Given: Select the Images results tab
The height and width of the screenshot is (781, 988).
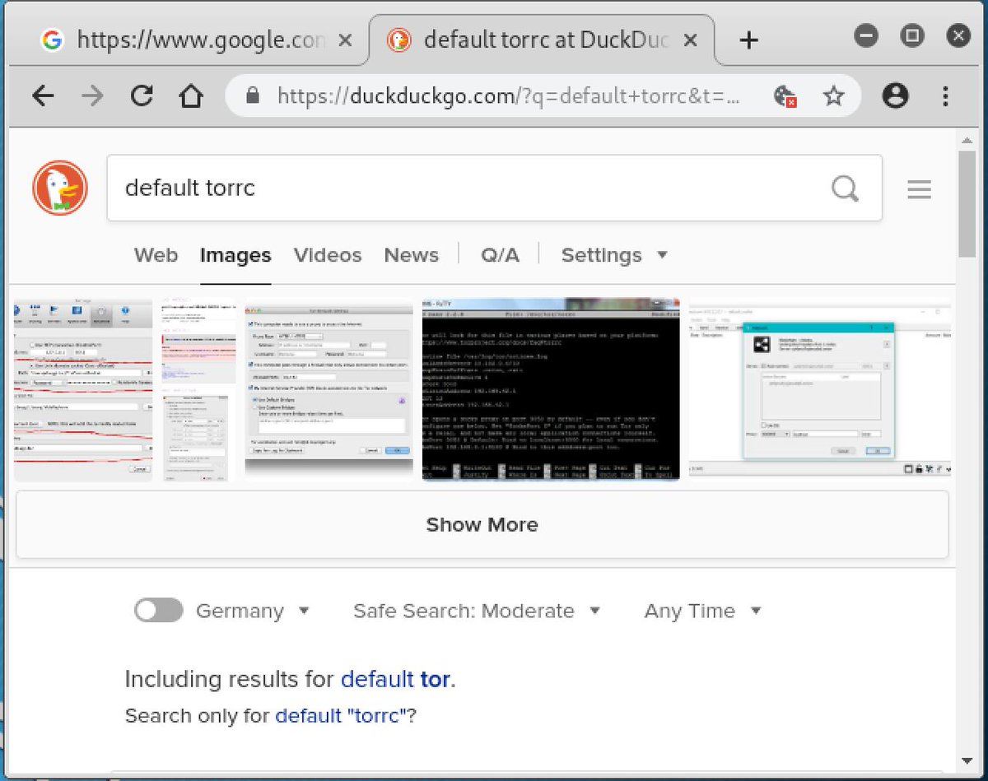Looking at the screenshot, I should [235, 255].
